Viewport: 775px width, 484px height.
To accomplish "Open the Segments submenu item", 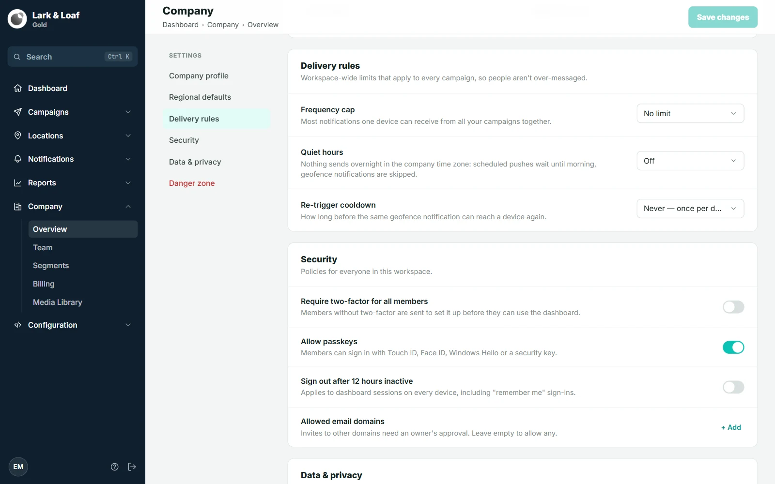I will (83, 265).
